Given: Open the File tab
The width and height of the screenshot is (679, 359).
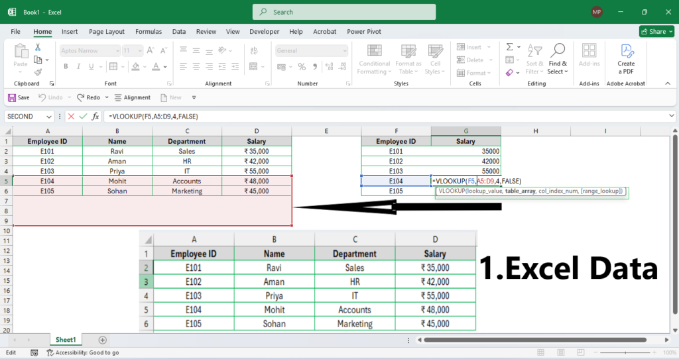Looking at the screenshot, I should [16, 32].
